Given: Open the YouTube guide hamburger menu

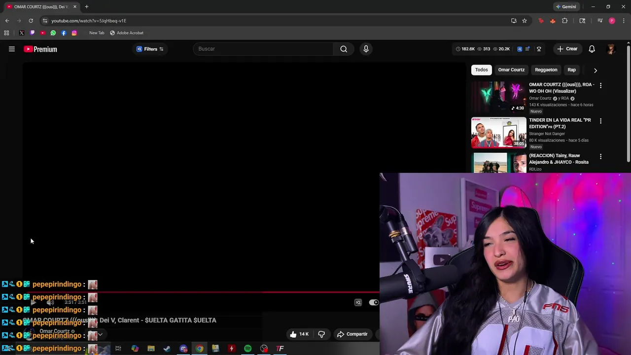Looking at the screenshot, I should point(12,49).
